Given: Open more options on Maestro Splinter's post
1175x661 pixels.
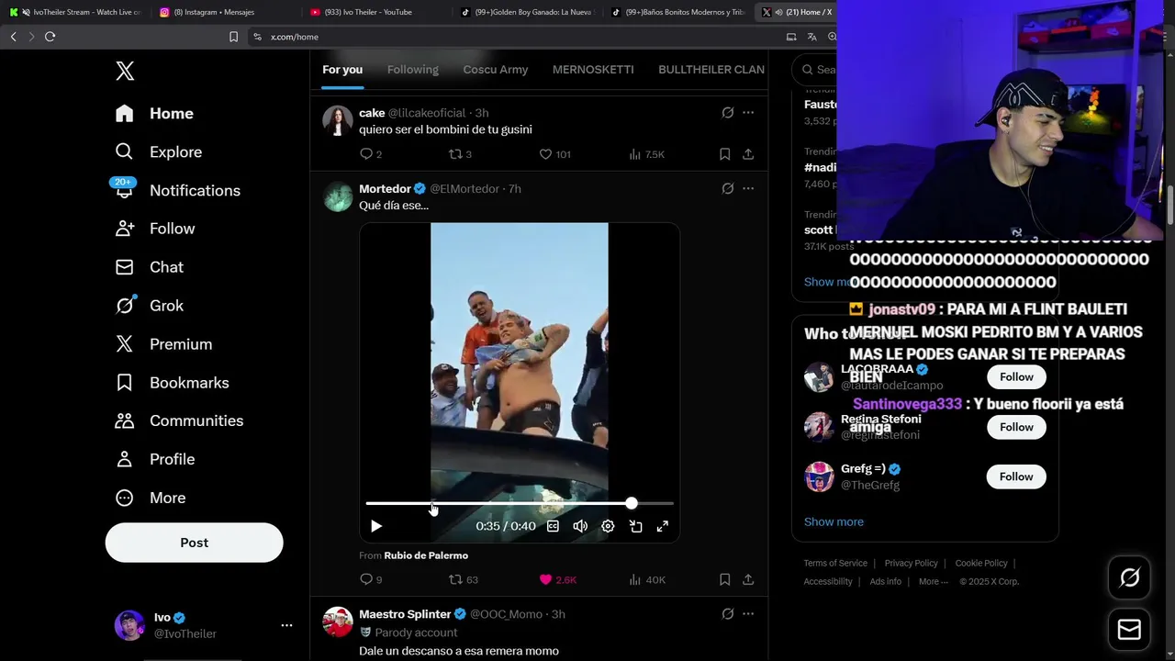Looking at the screenshot, I should tap(748, 613).
